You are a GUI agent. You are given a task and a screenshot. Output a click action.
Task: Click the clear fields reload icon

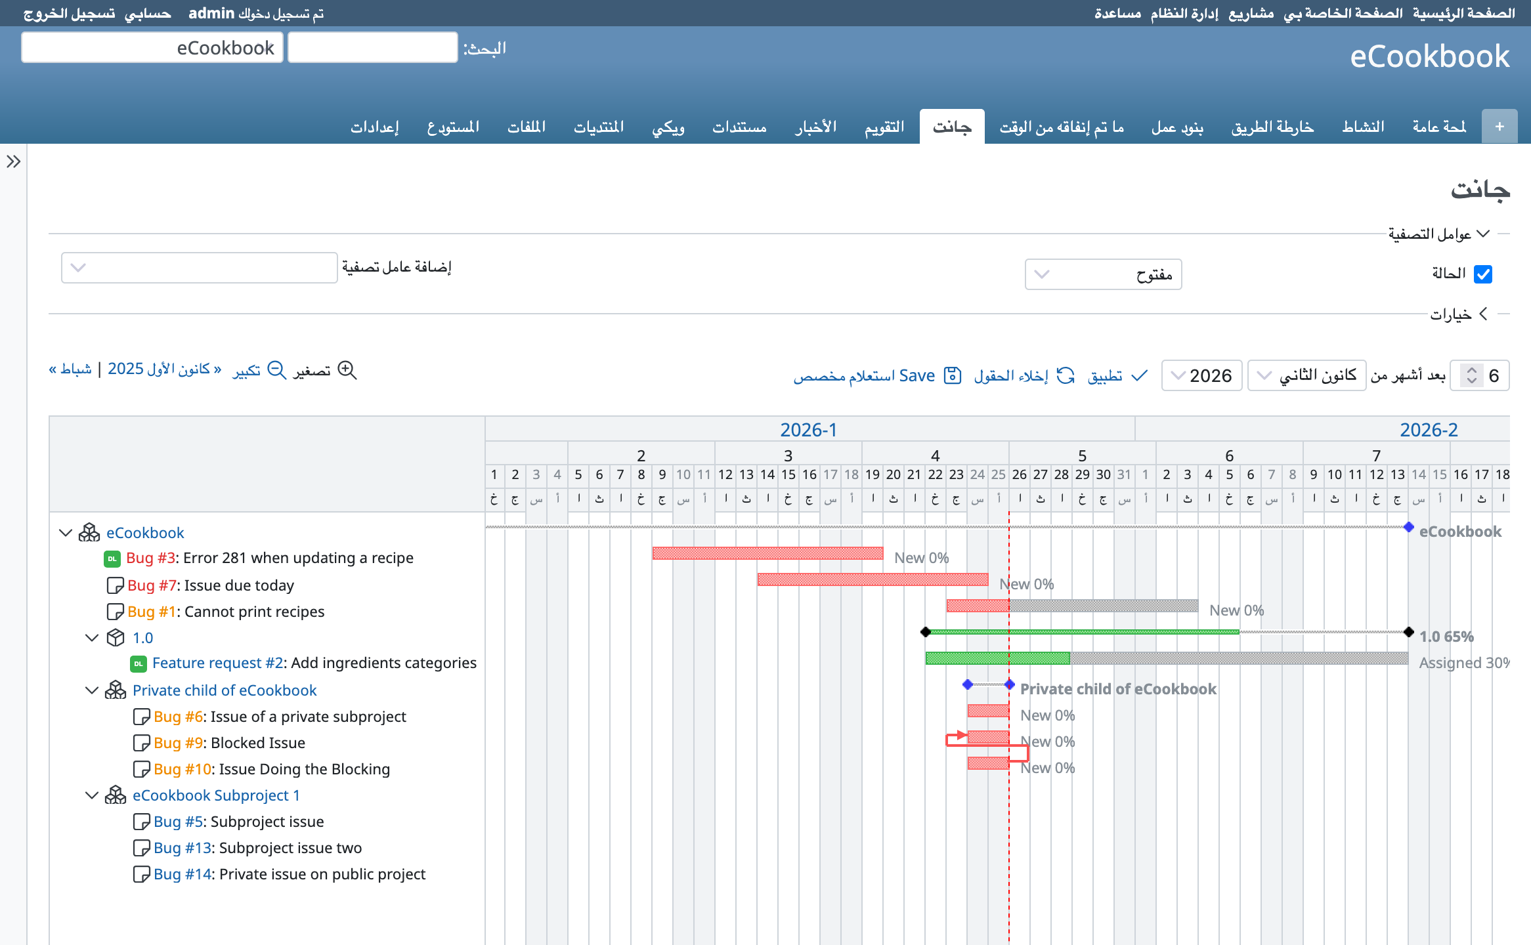pyautogui.click(x=1065, y=375)
